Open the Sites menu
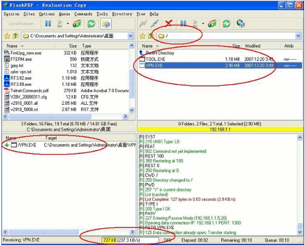 (x=29, y=14)
